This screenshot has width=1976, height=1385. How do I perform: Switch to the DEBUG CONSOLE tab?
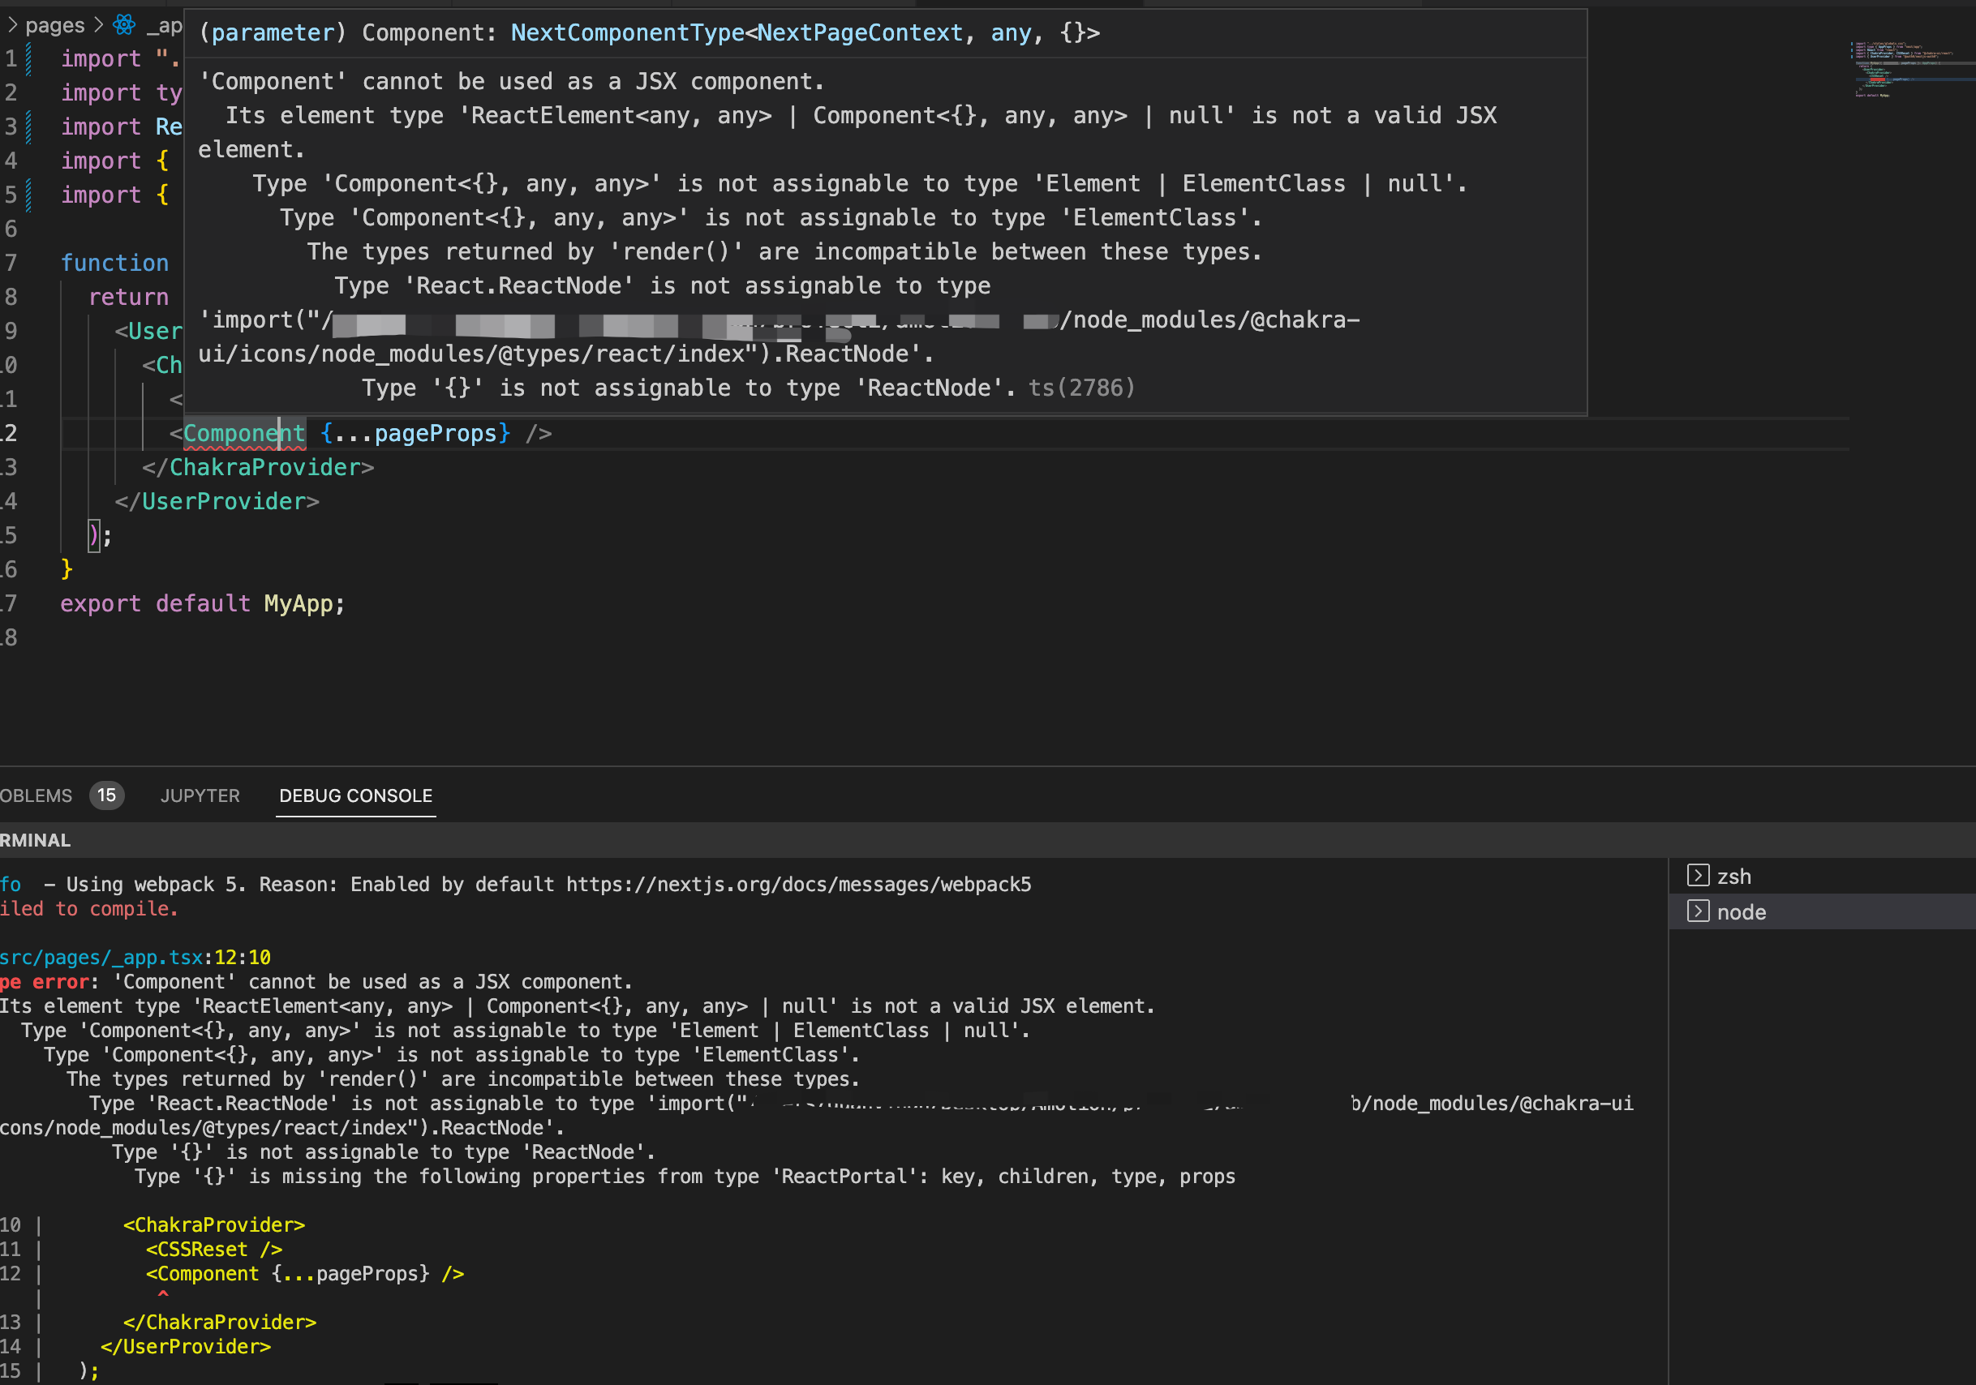pyautogui.click(x=355, y=795)
